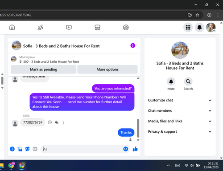Viewport: 223px width, 171px height.
Task: Open the active Chrome taskbar icon
Action: 22,165
